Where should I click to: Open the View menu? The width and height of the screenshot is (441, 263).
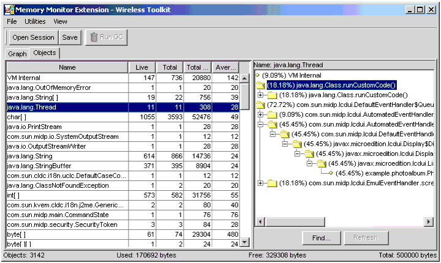click(60, 21)
